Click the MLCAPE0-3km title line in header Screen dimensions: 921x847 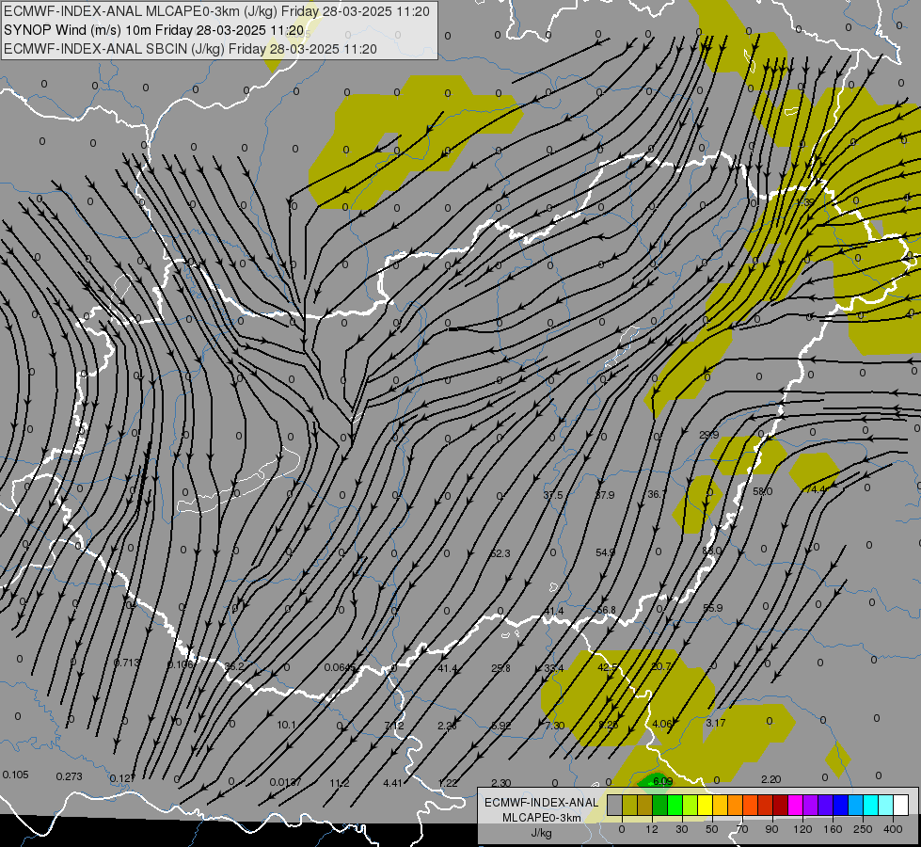(216, 11)
